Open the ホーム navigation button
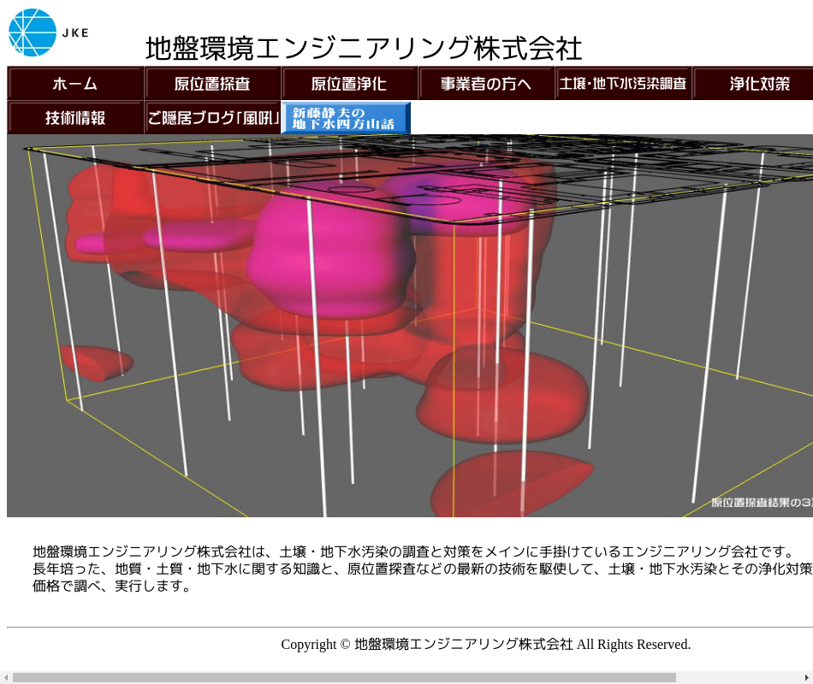 click(75, 84)
